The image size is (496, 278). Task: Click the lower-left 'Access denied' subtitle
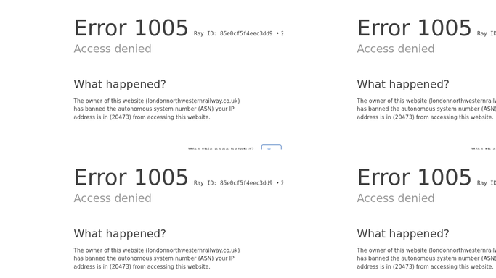pyautogui.click(x=113, y=198)
